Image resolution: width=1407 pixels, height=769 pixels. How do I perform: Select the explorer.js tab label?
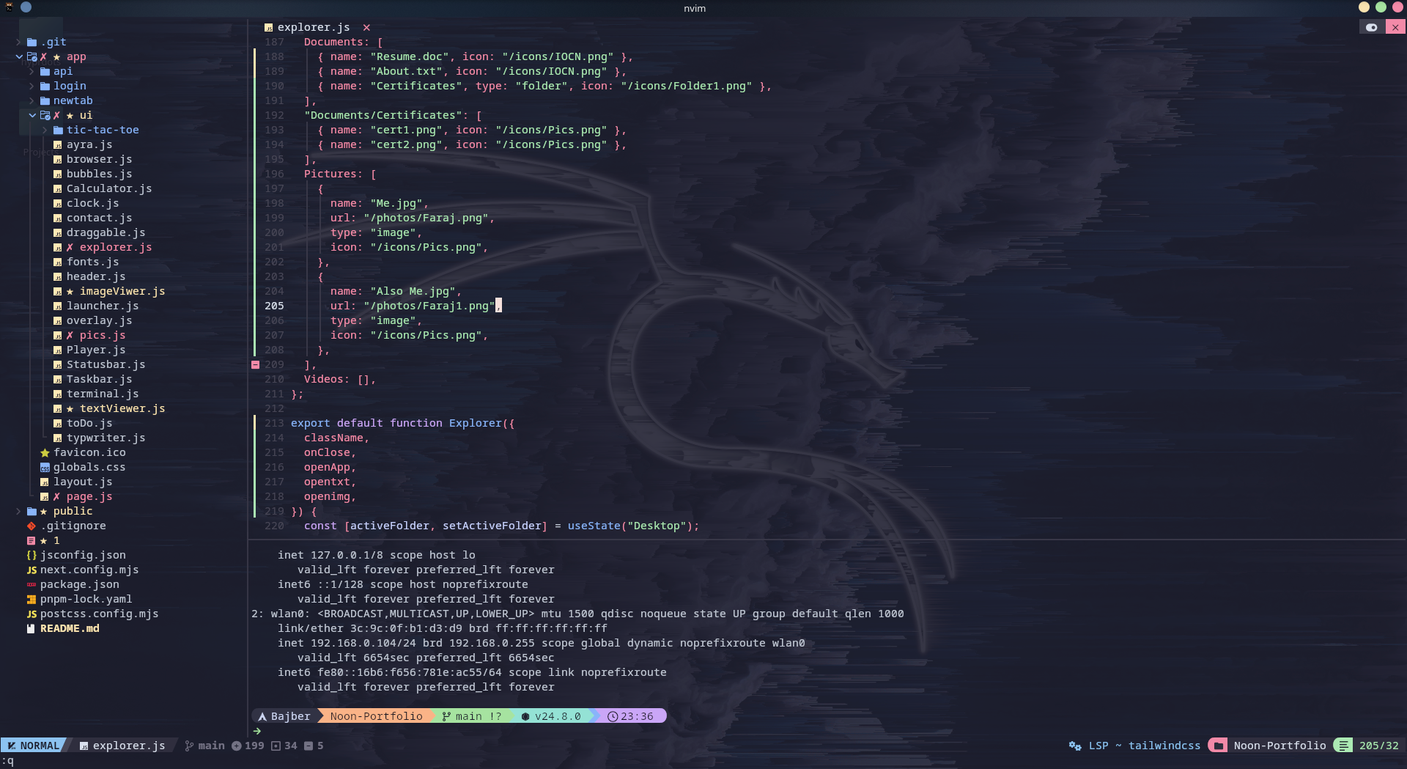(313, 28)
